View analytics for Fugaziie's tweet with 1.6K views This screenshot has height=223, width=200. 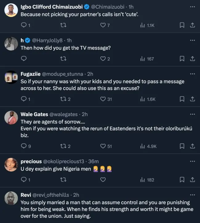coord(148,99)
